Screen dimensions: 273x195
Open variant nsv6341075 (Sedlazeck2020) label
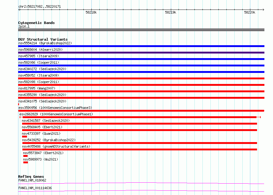[42, 101]
